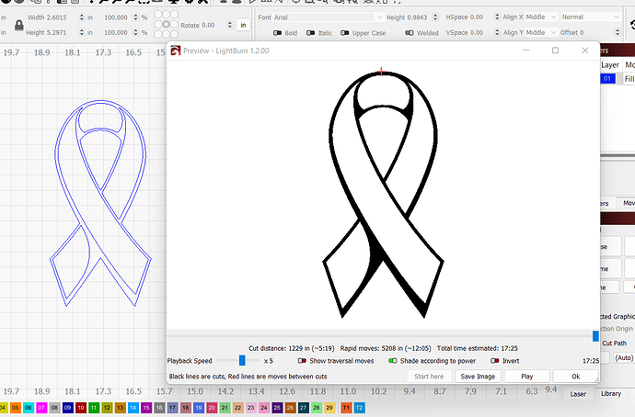Pick the light blue 14 palette color
This screenshot has width=635, height=417.
pos(133,408)
